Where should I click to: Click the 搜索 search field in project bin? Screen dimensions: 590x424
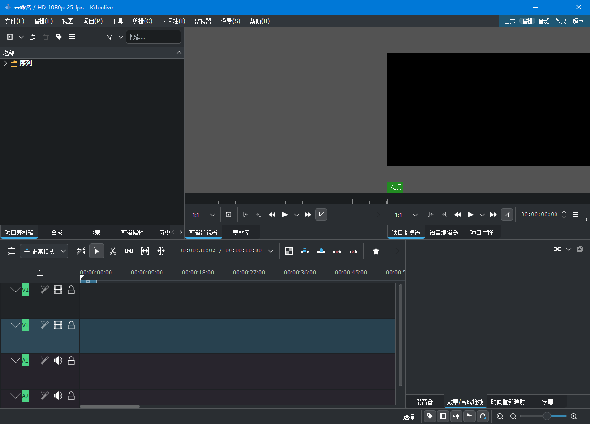tap(153, 37)
